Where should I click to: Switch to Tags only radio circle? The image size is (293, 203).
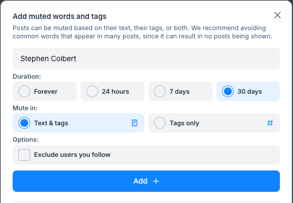pos(160,123)
